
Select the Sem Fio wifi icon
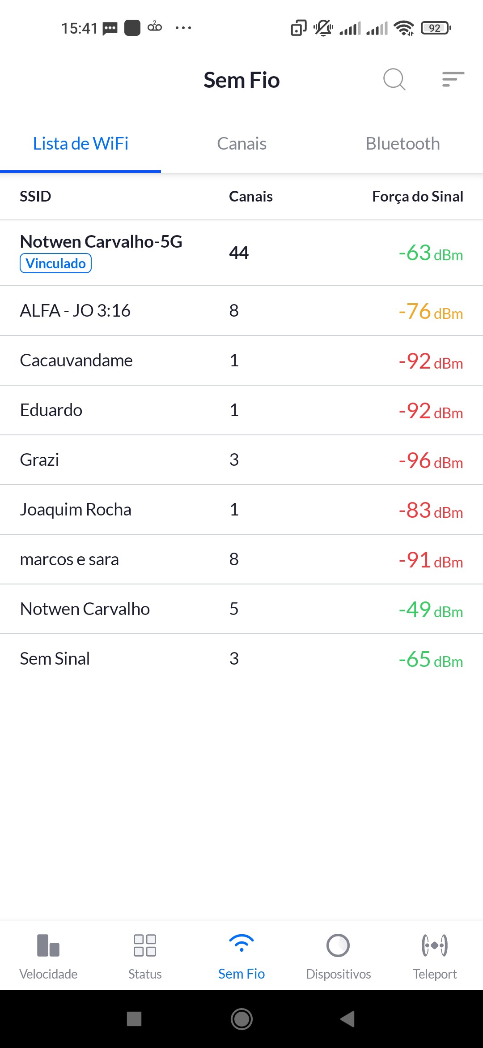241,944
